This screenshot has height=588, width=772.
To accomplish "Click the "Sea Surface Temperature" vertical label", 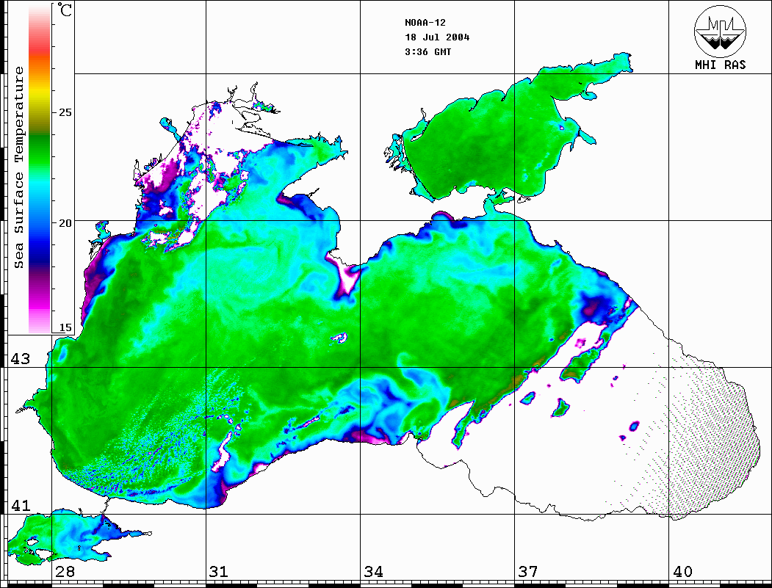I will 18,167.
